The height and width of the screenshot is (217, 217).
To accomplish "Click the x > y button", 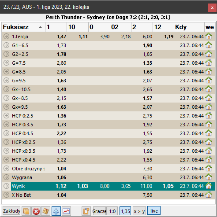I will click(139, 211).
